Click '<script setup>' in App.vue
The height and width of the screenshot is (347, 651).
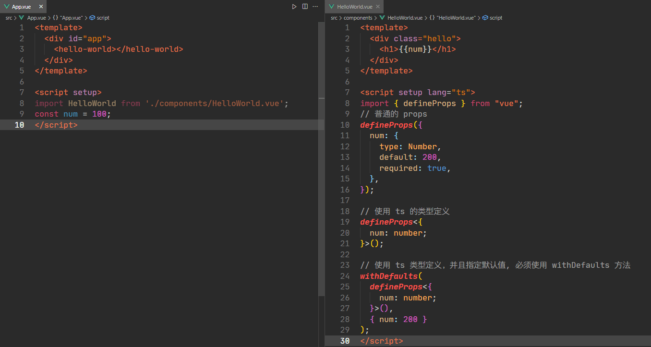pos(68,92)
